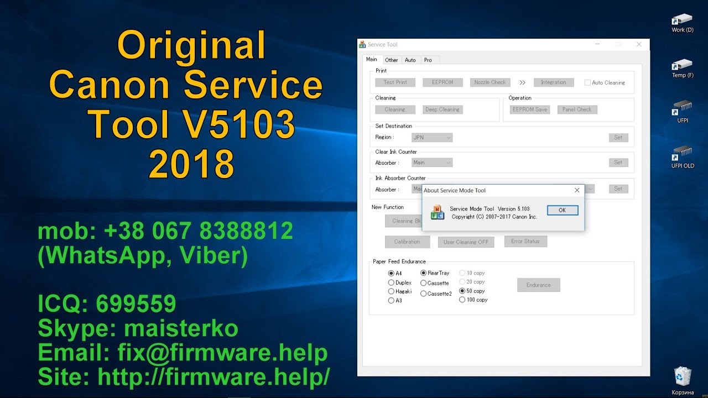Launch the UFPI OLD desktop shortcut

pyautogui.click(x=682, y=158)
